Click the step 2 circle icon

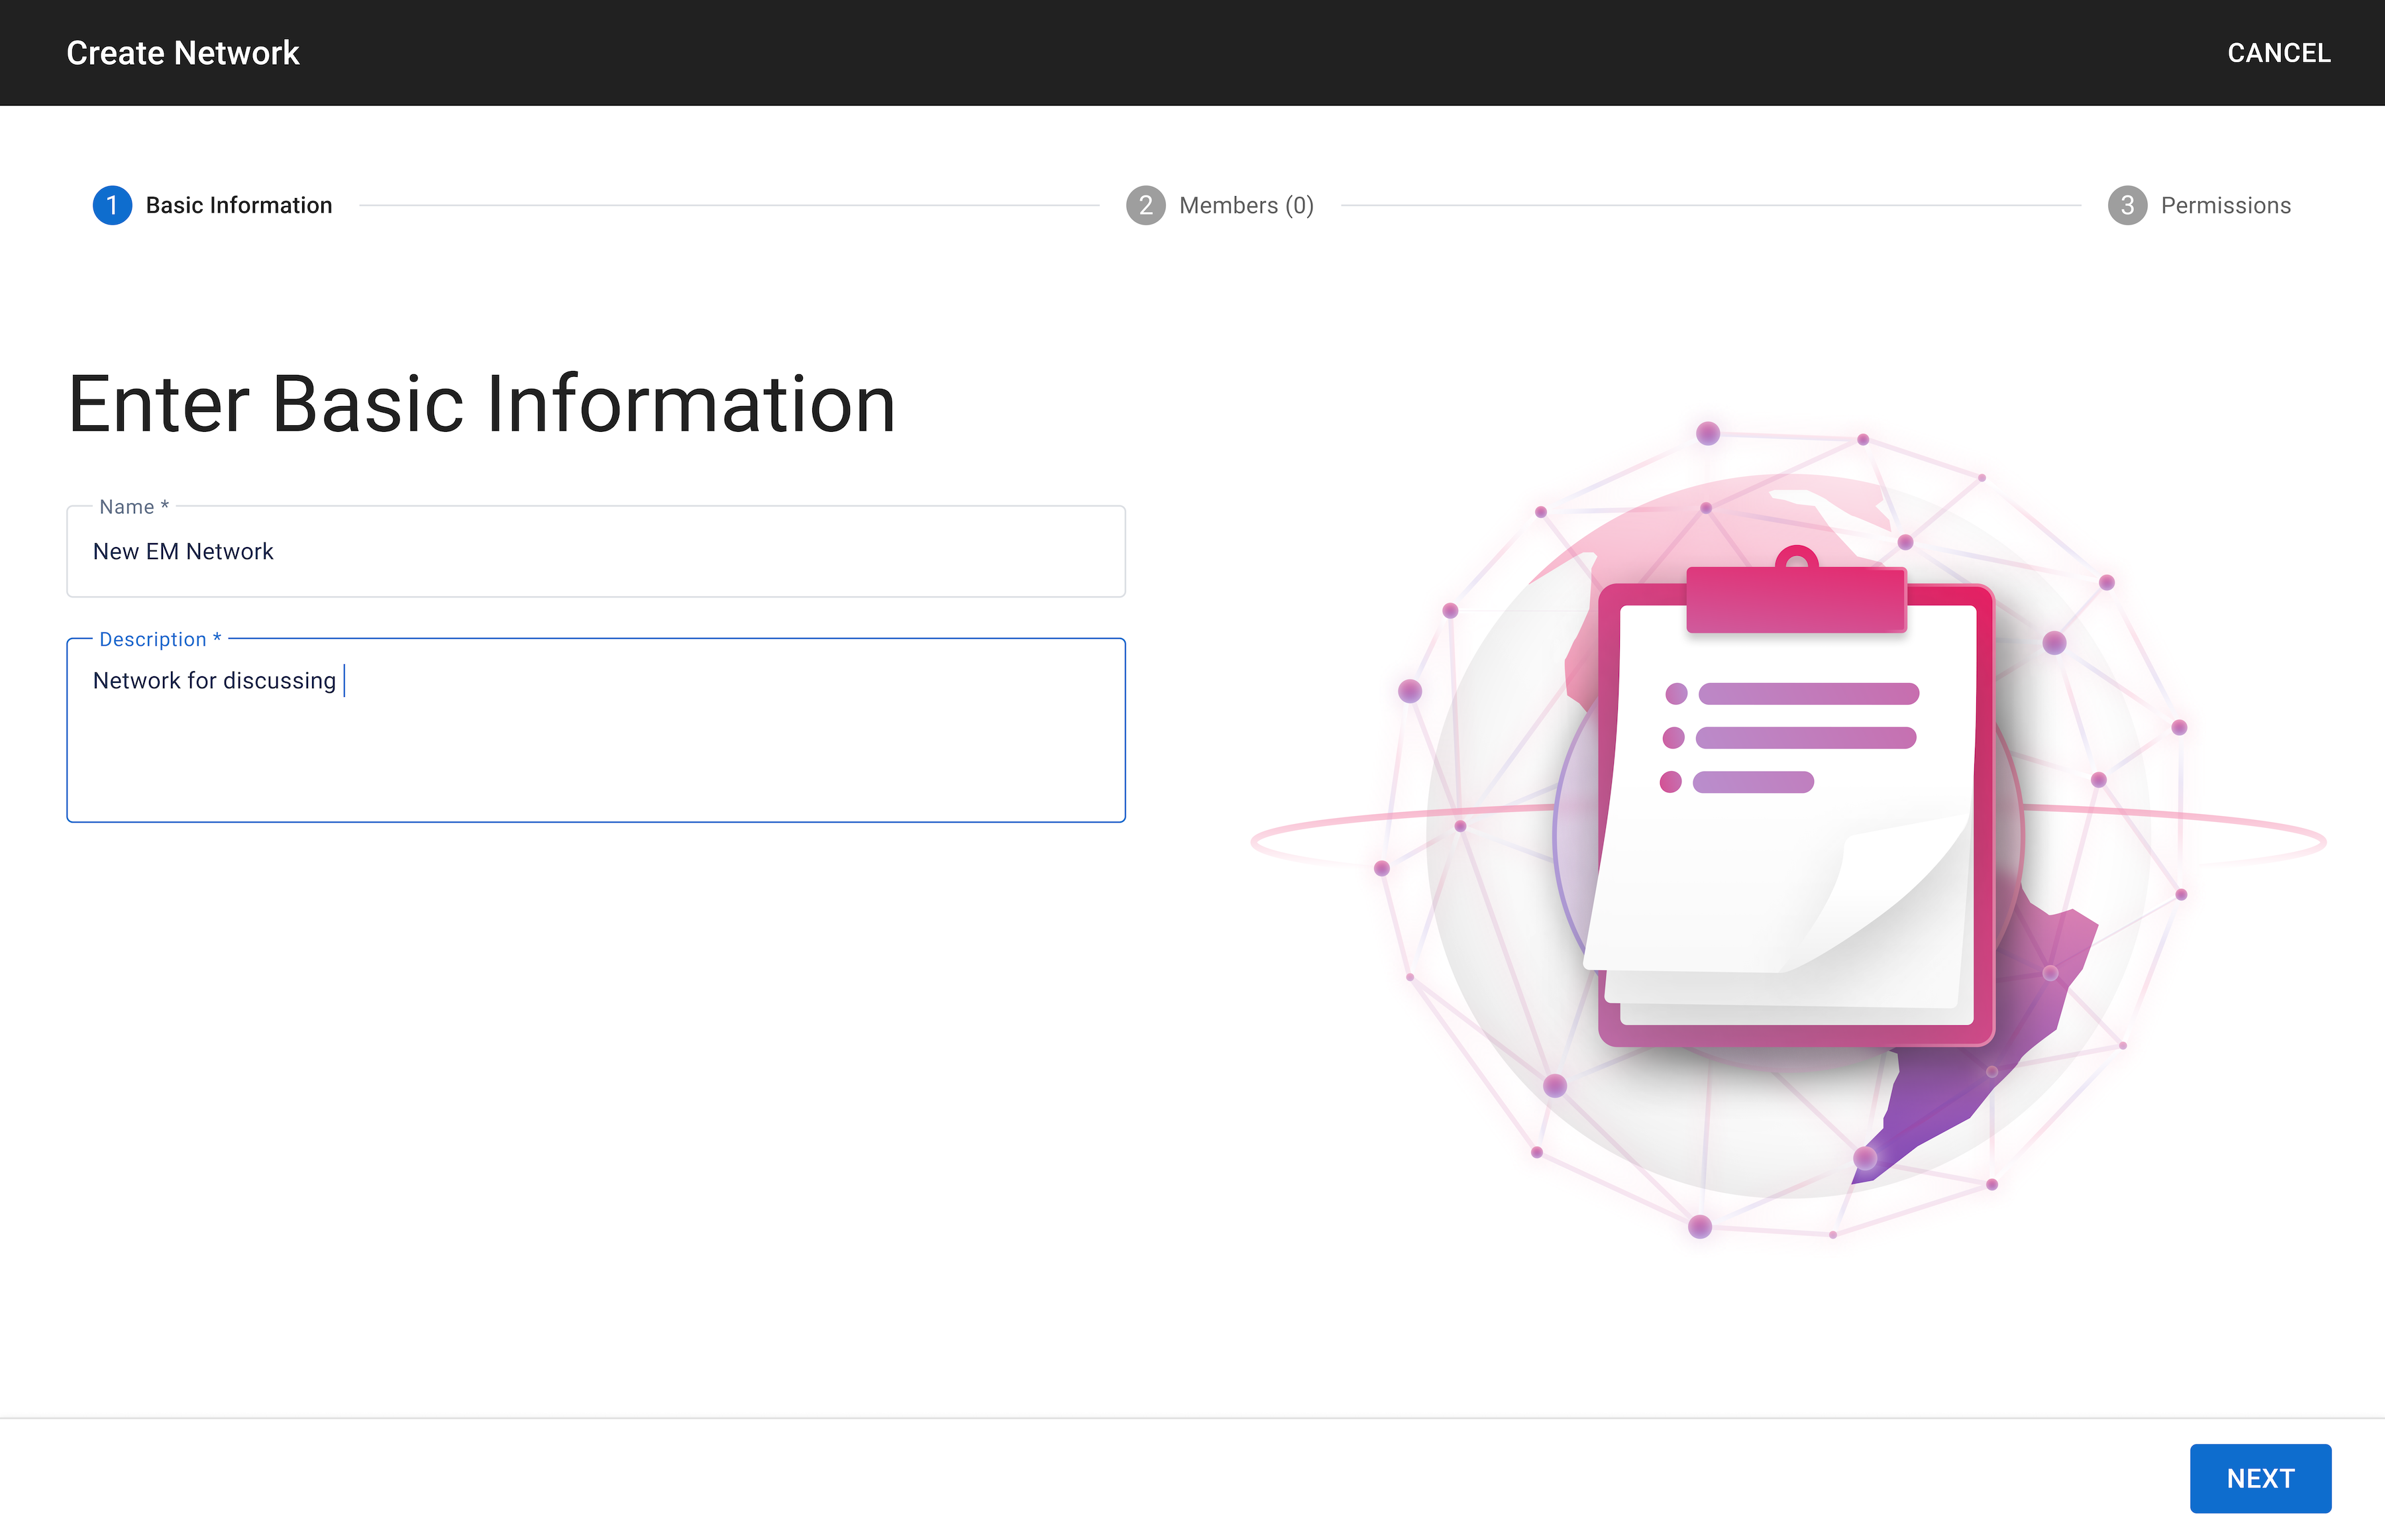[x=1146, y=205]
